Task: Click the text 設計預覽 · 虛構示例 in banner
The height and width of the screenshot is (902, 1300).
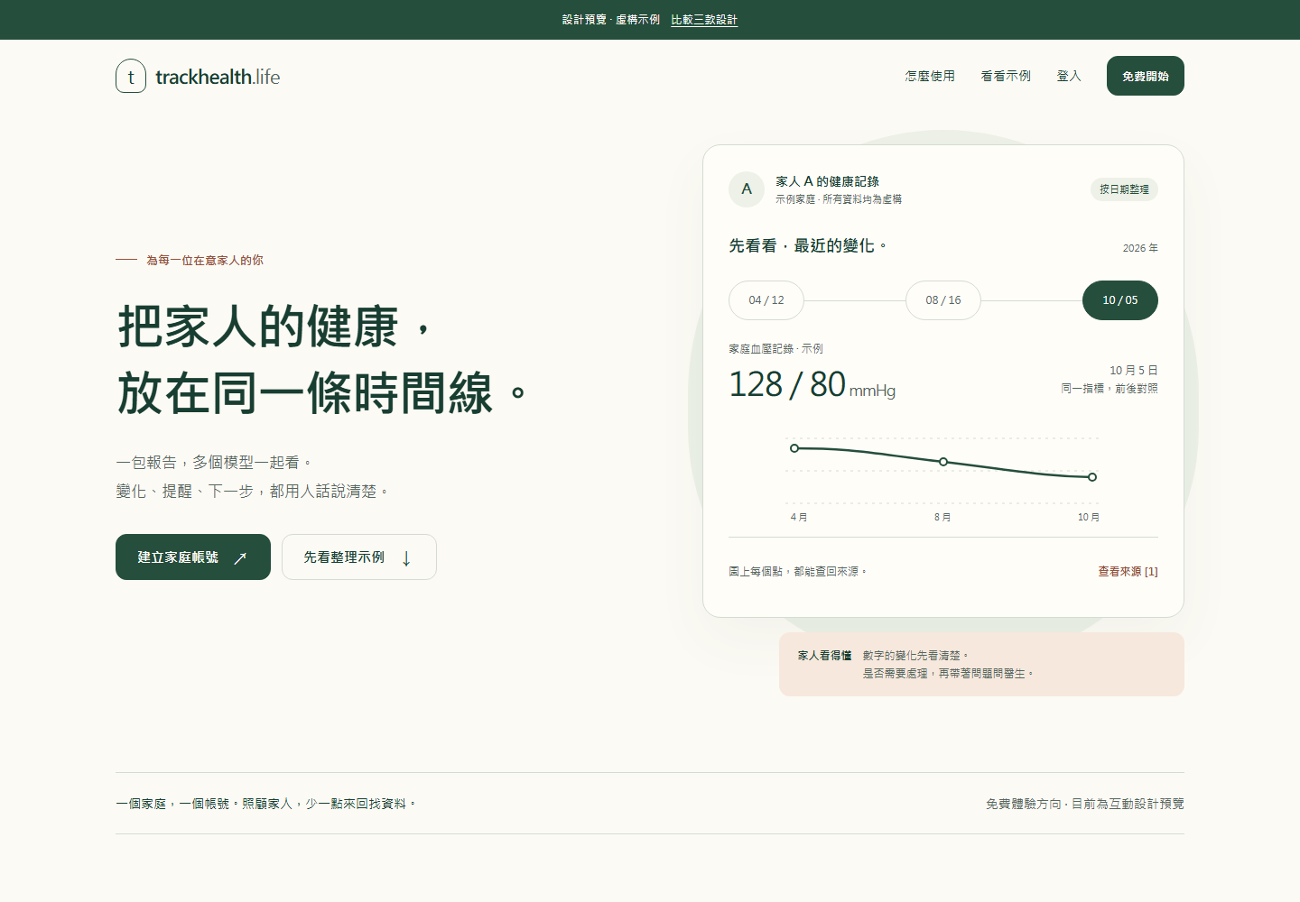Action: (611, 20)
